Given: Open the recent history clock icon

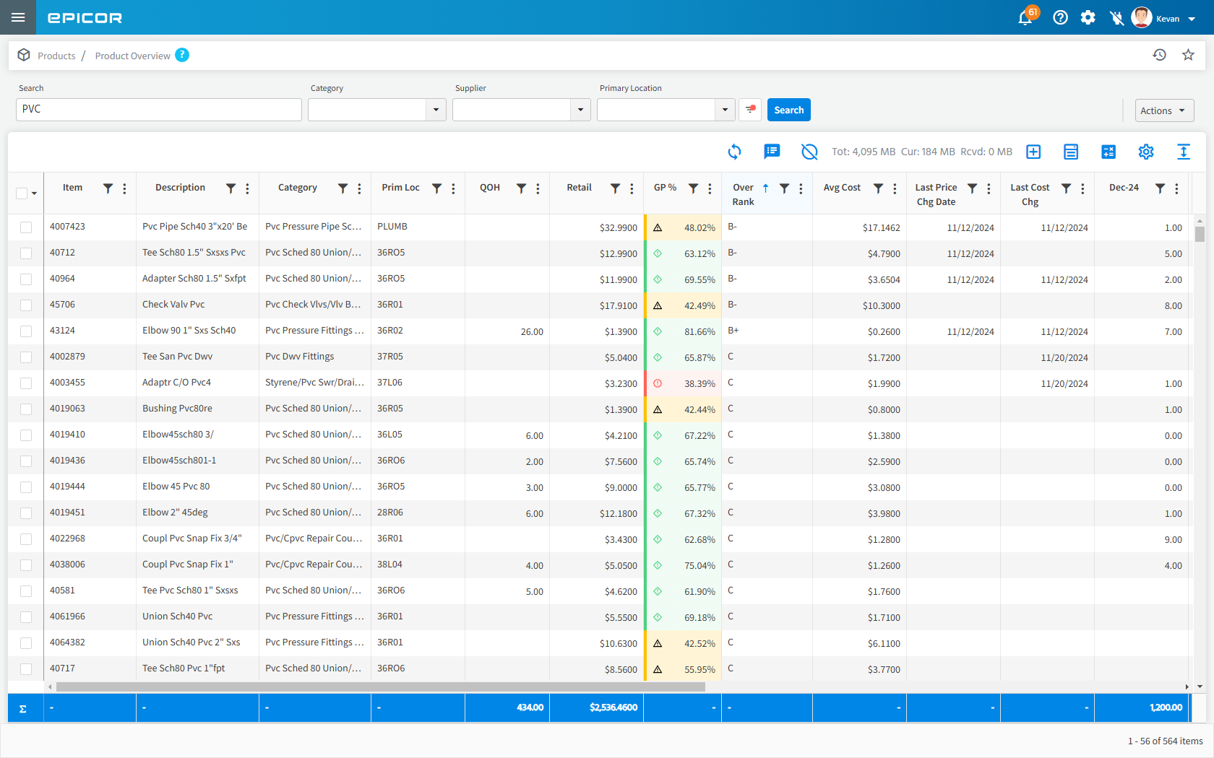Looking at the screenshot, I should click(1159, 55).
